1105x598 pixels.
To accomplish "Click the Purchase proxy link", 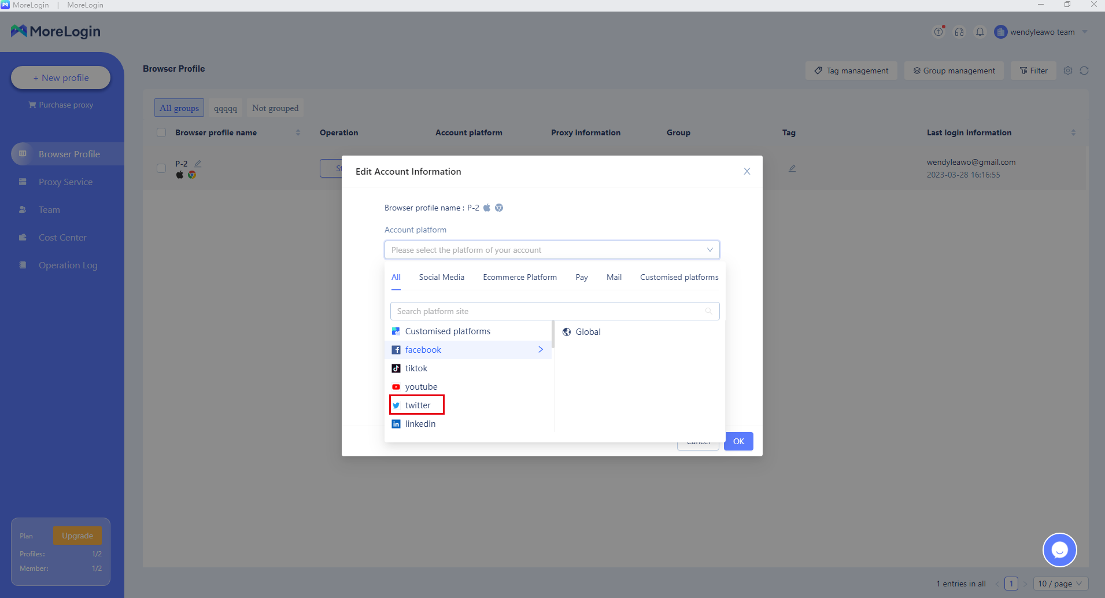I will [61, 105].
